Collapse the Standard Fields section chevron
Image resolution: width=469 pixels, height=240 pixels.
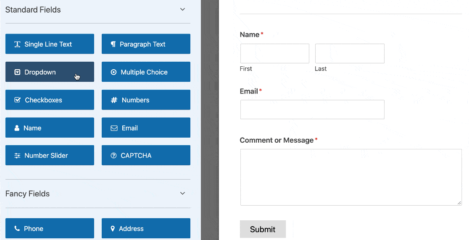(x=182, y=10)
